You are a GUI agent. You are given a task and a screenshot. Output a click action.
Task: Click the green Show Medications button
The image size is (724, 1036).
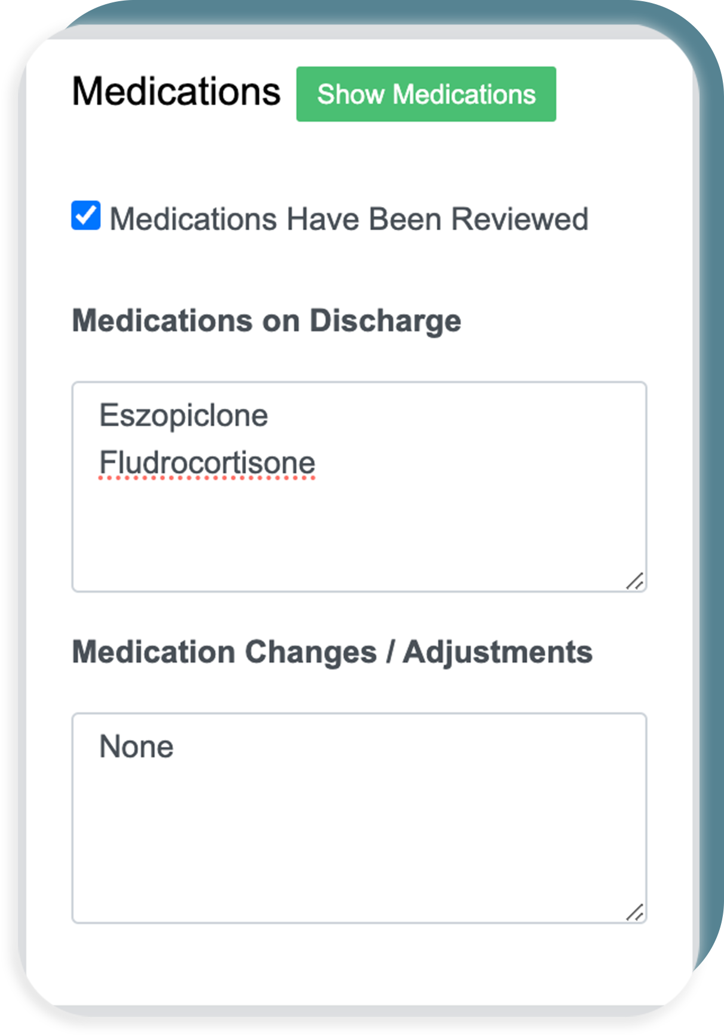(426, 95)
